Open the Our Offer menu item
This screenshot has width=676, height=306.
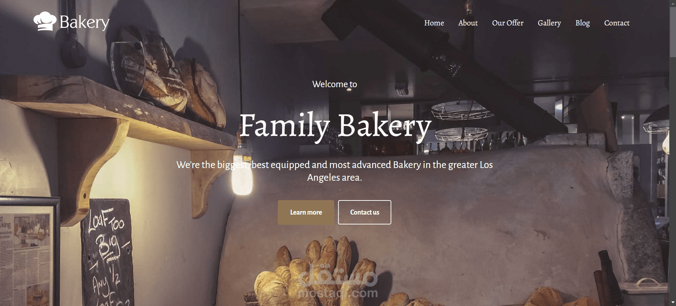pyautogui.click(x=508, y=23)
